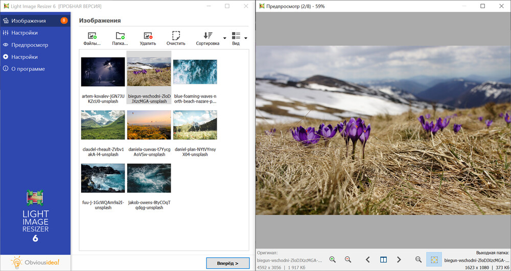Minimize the Light Image Resizer window
Viewport: 511px width, 271px height.
(x=210, y=6)
